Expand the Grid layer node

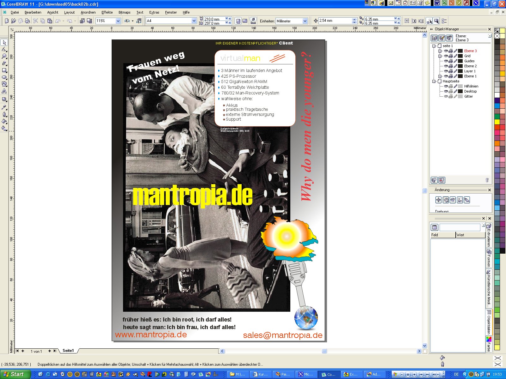click(440, 56)
